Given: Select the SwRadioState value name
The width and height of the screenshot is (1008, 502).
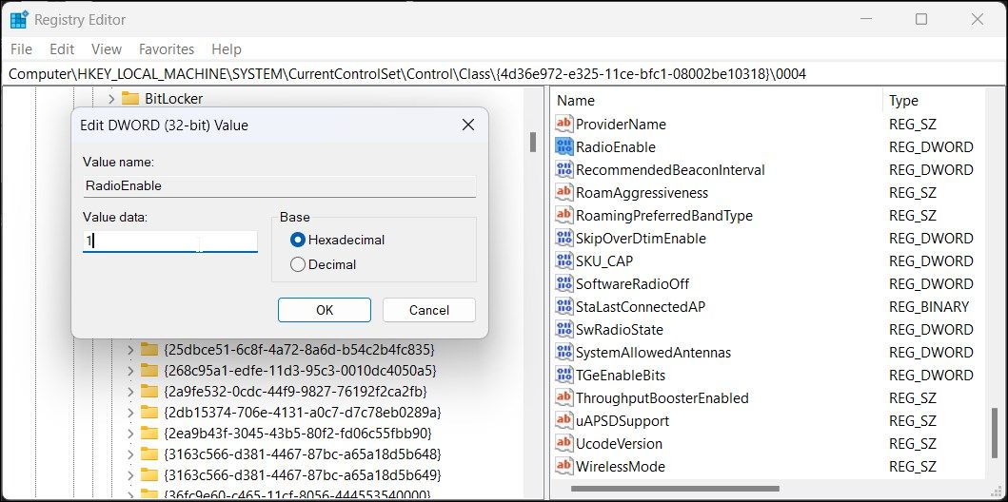Looking at the screenshot, I should (620, 329).
